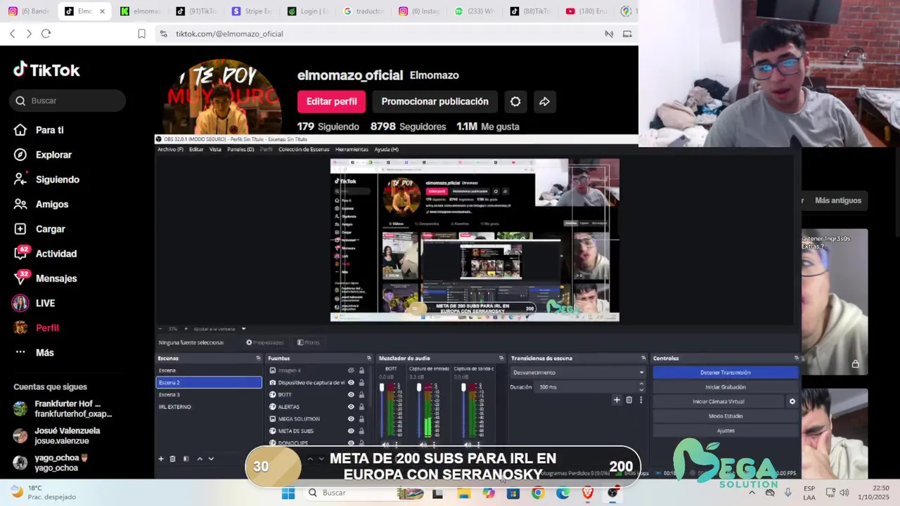The height and width of the screenshot is (506, 900).
Task: Reload the TikTok page
Action: point(46,34)
